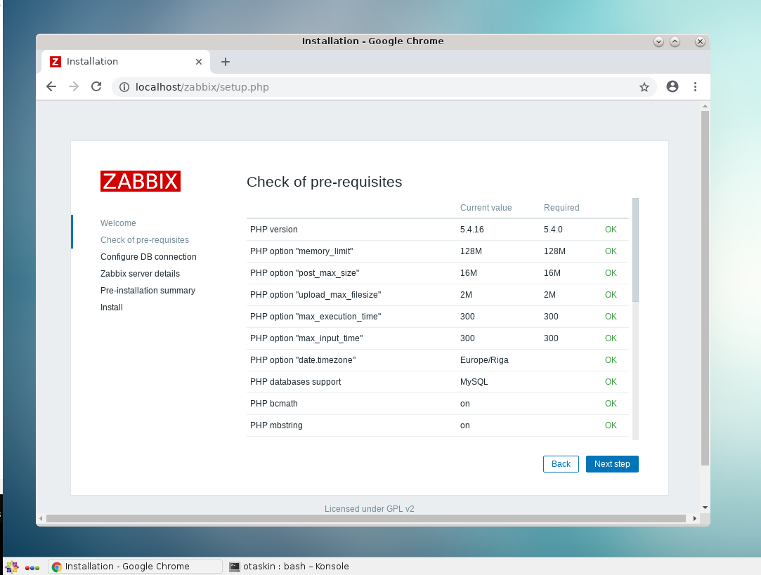This screenshot has width=761, height=575.
Task: Open Chrome three-dot menu
Action: click(x=695, y=87)
